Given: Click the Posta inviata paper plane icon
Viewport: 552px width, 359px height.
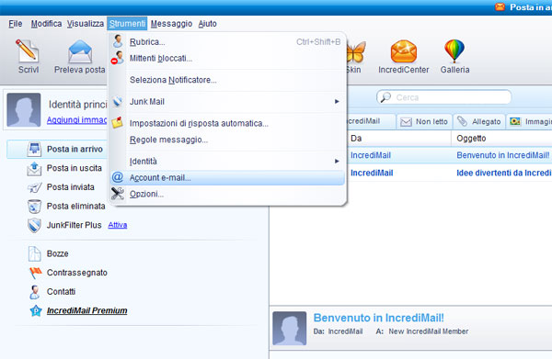Looking at the screenshot, I should click(34, 187).
